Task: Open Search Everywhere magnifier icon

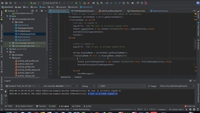Action: 142,3
